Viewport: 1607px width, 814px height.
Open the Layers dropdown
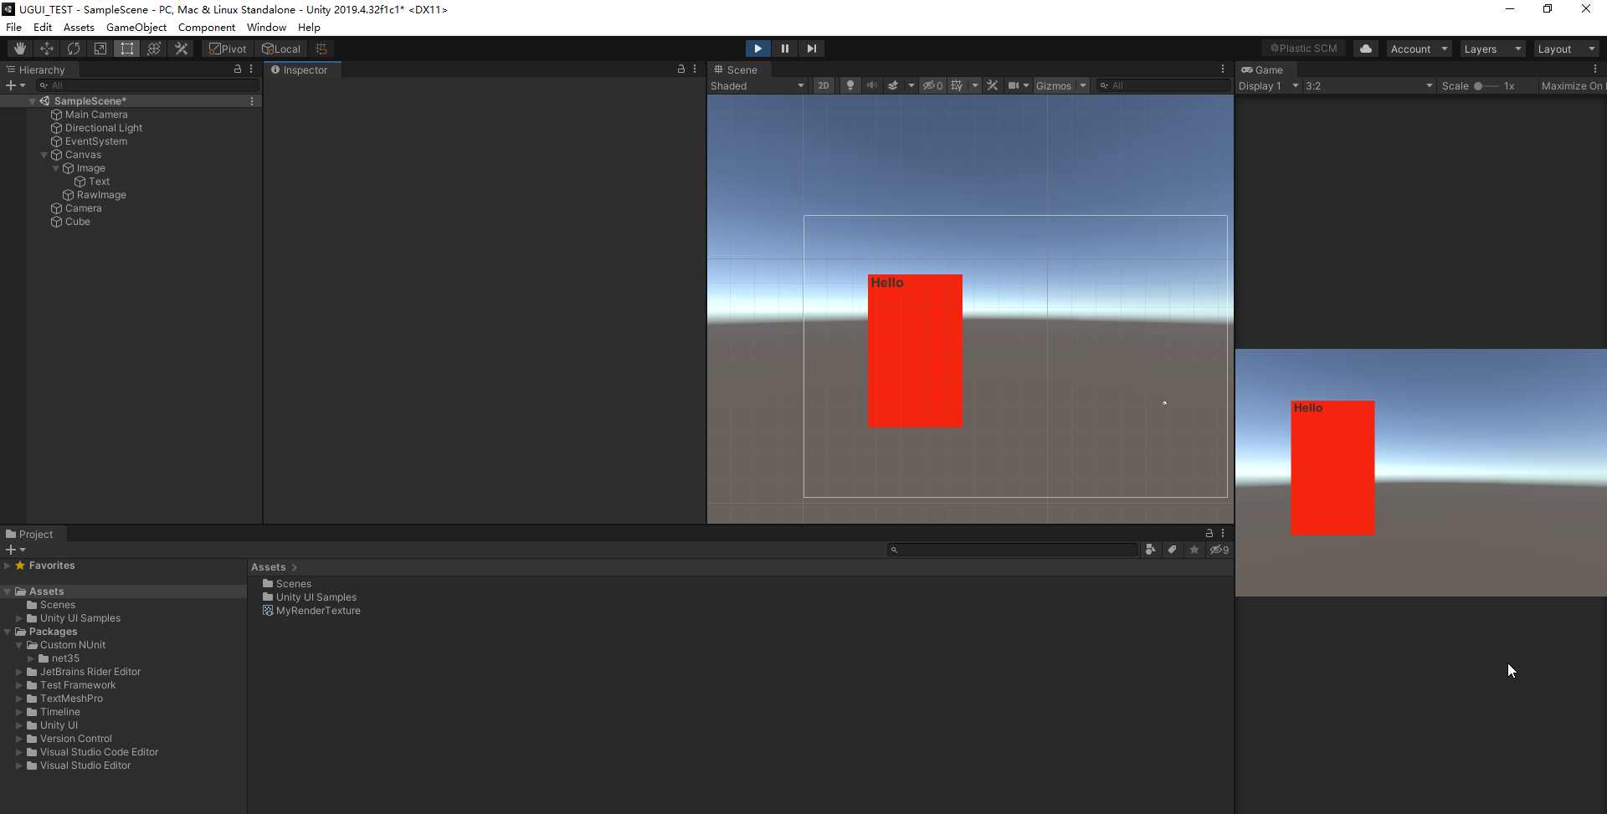pyautogui.click(x=1492, y=49)
